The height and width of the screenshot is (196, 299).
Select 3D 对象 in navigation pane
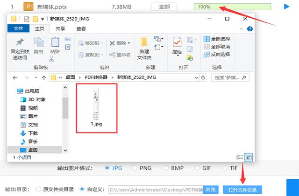click(x=33, y=99)
